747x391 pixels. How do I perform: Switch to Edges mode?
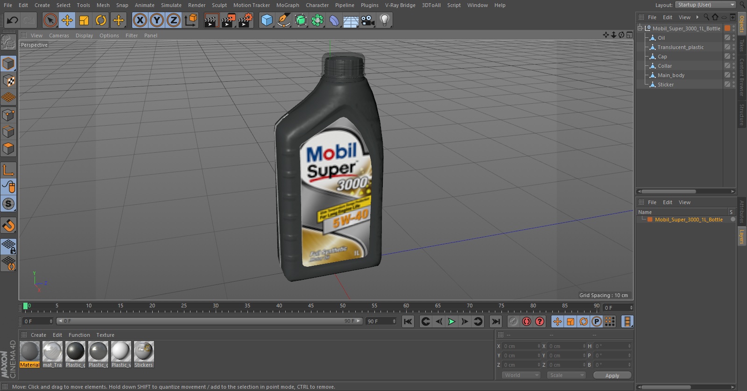pyautogui.click(x=8, y=132)
